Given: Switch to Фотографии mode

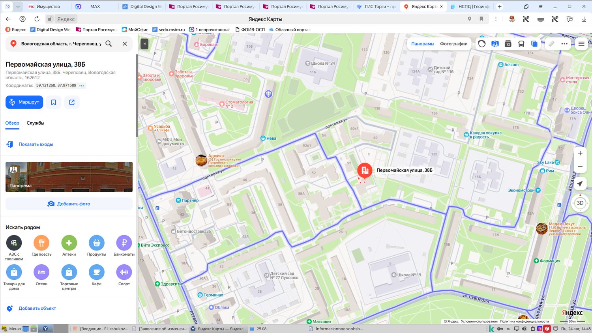Looking at the screenshot, I should click(454, 44).
